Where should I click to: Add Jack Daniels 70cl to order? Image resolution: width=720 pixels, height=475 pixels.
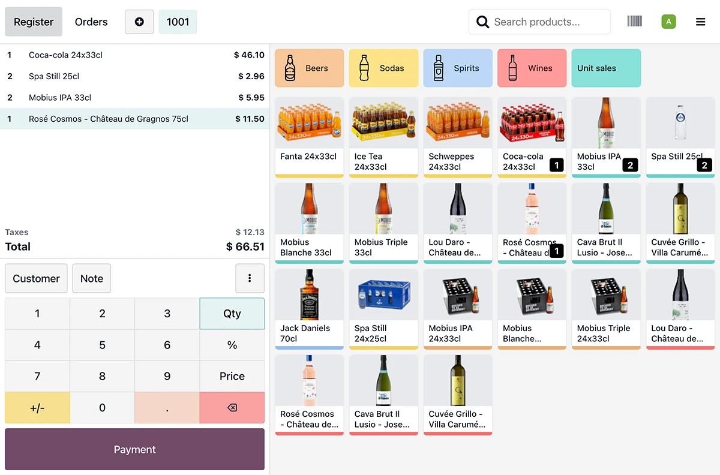point(309,309)
